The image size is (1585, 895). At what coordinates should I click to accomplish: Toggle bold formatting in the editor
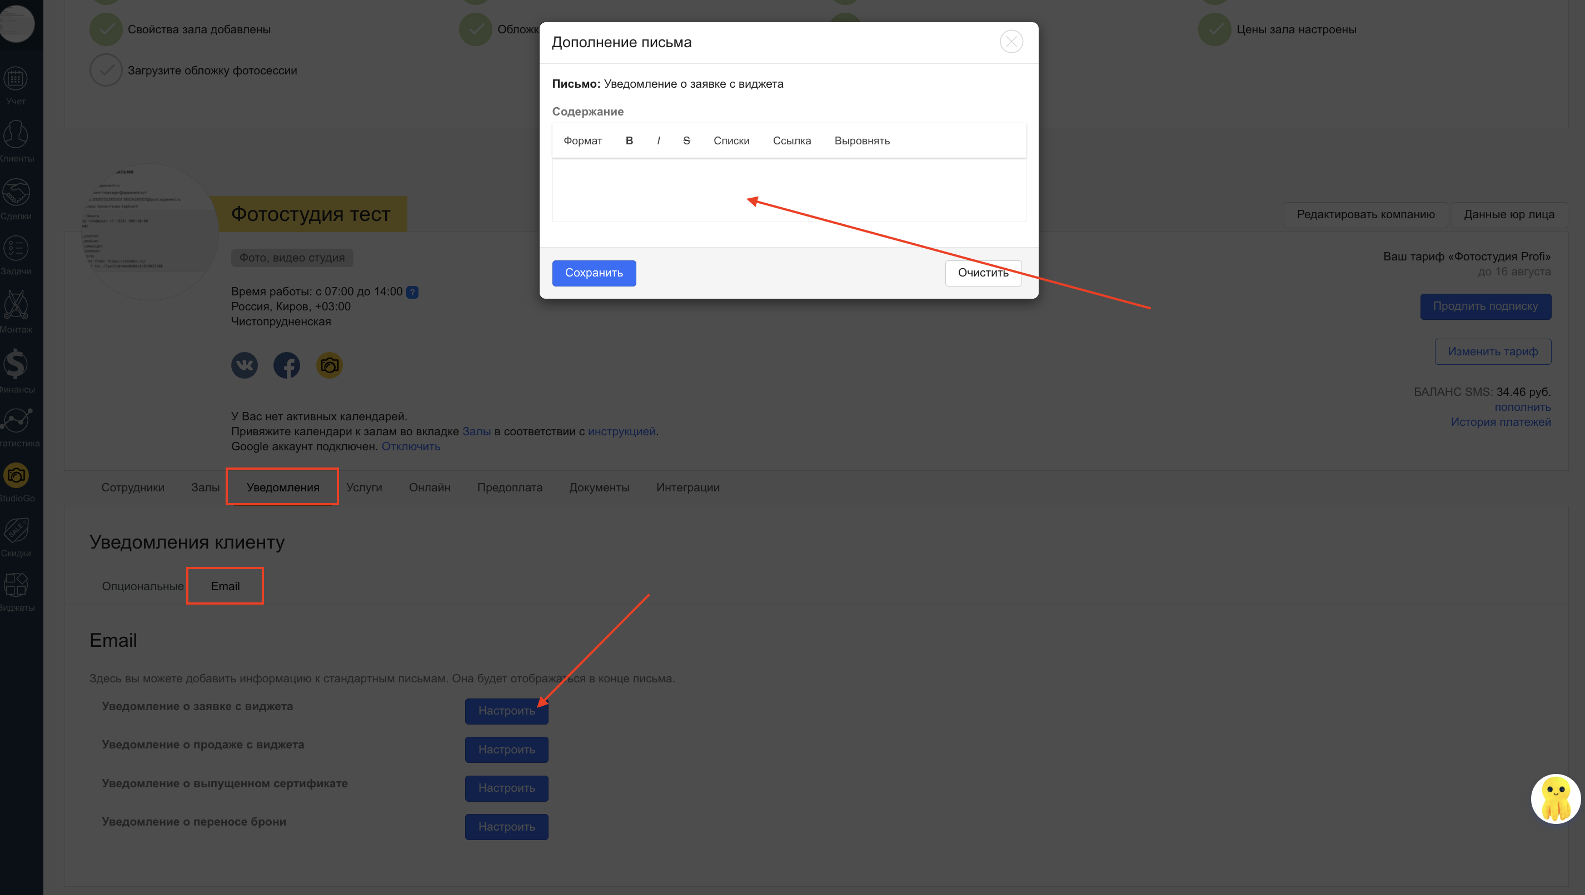[x=629, y=141]
